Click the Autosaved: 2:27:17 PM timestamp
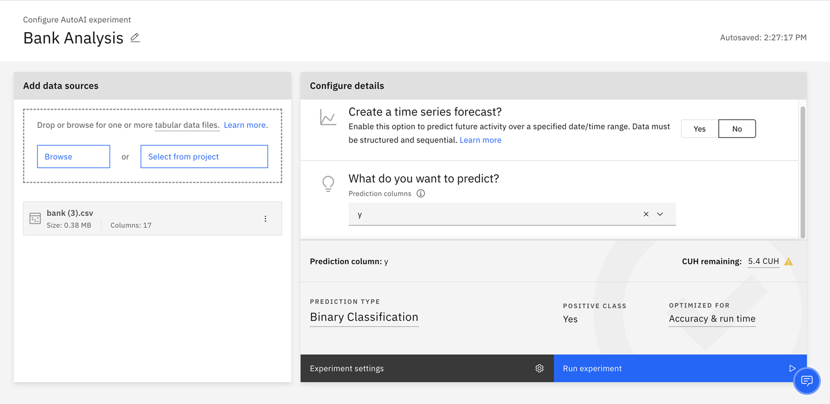Screen dimensions: 830x404 [763, 37]
